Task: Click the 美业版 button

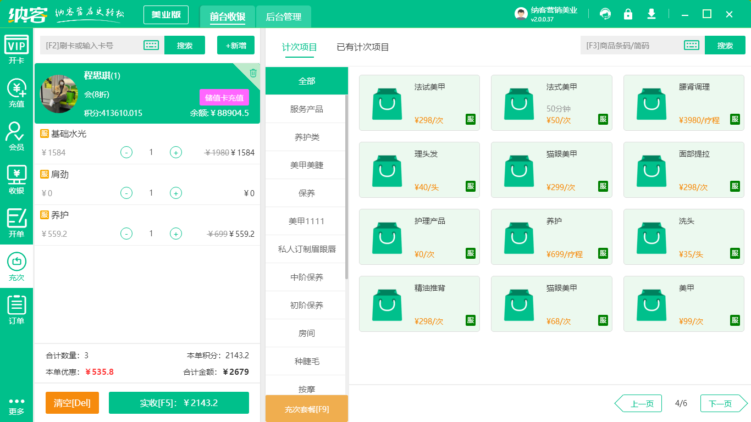Action: (166, 15)
